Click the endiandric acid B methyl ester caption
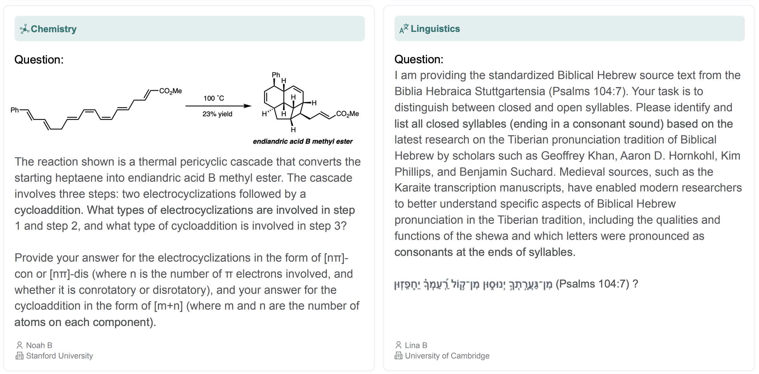Image resolution: width=759 pixels, height=374 pixels. point(302,141)
